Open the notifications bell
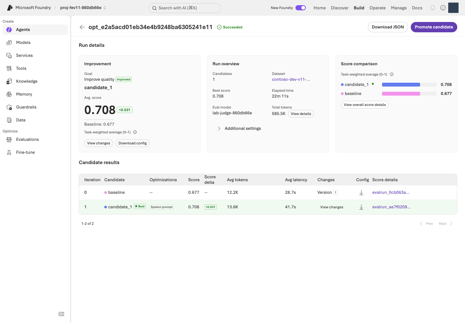The height and width of the screenshot is (323, 465). tap(433, 8)
